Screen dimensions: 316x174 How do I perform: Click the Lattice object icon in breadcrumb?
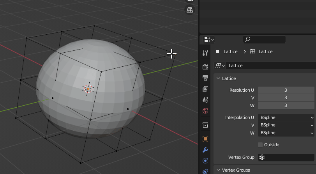(217, 51)
